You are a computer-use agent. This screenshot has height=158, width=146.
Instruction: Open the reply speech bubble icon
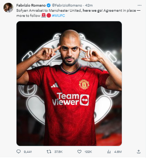(x=19, y=152)
